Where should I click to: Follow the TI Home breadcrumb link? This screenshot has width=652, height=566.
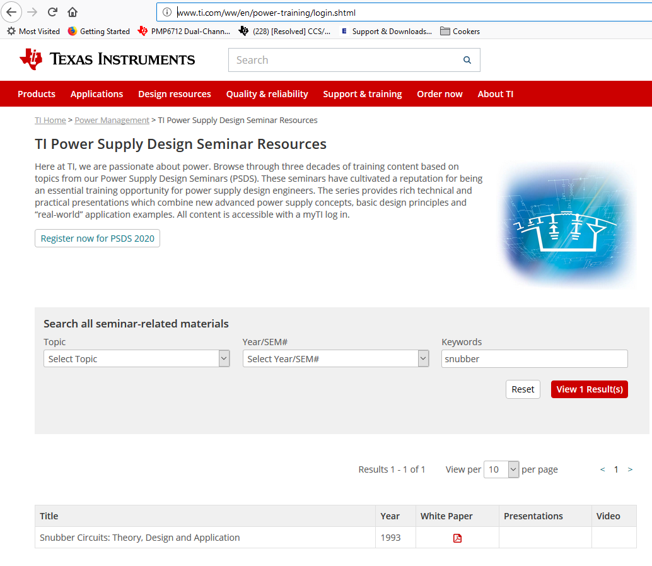point(50,121)
